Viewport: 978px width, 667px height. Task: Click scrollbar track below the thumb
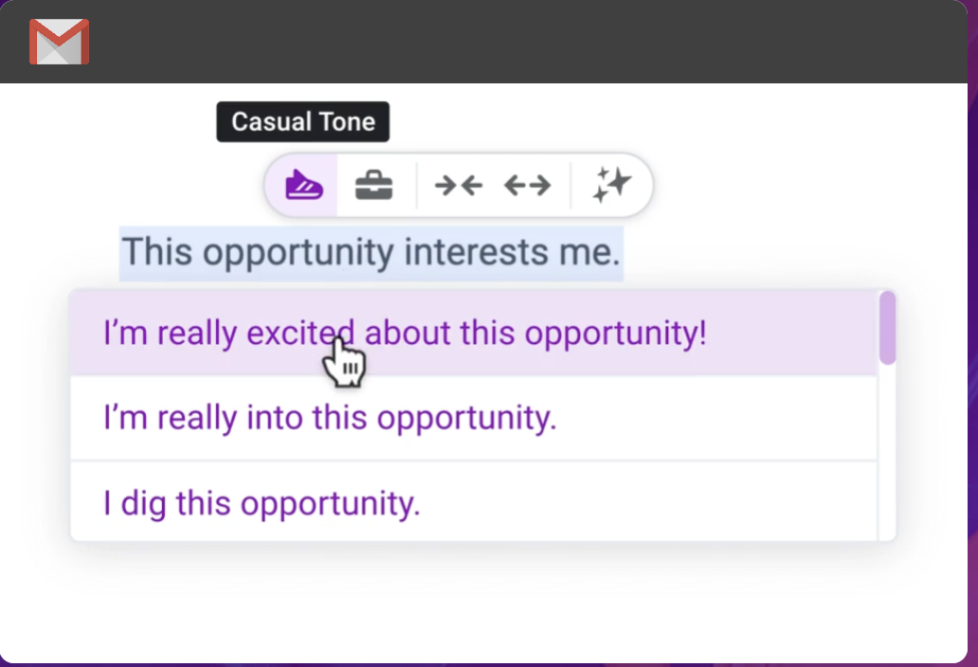pyautogui.click(x=887, y=455)
